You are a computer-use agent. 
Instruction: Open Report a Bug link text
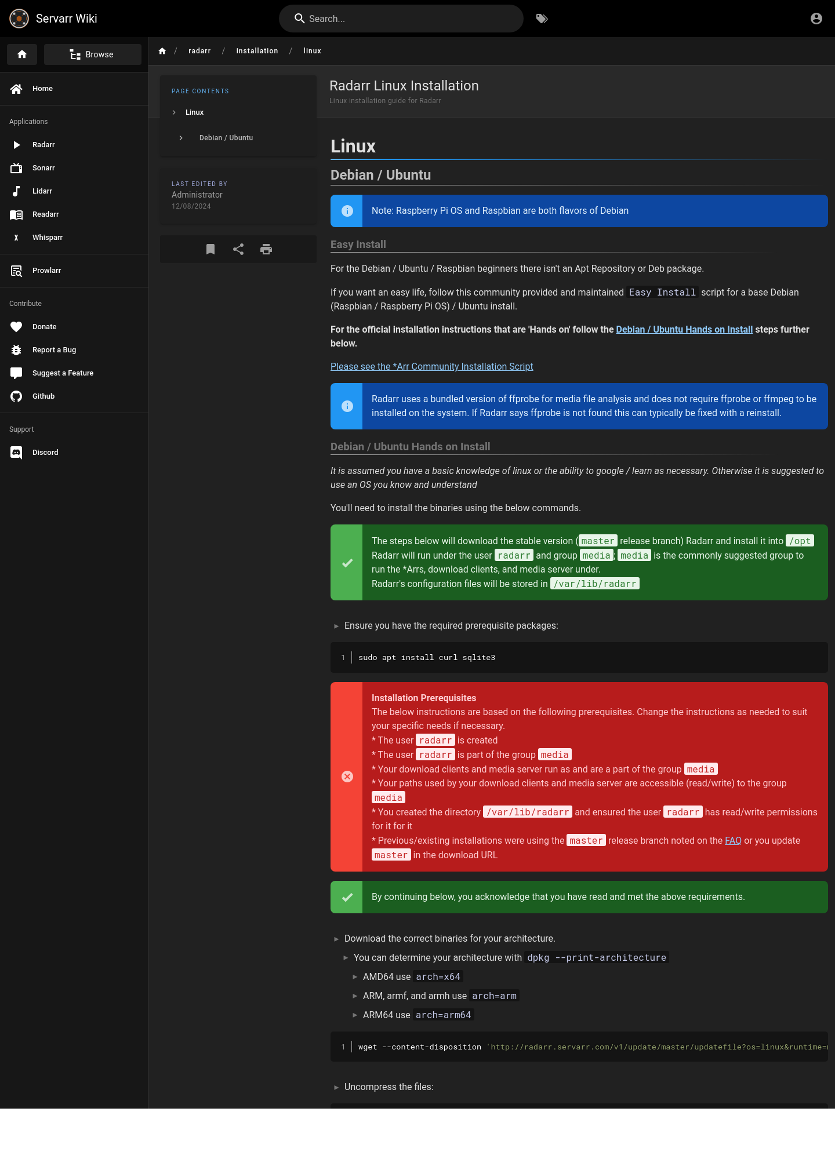54,350
